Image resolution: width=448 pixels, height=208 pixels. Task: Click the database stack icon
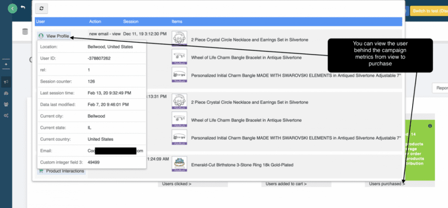click(x=25, y=32)
